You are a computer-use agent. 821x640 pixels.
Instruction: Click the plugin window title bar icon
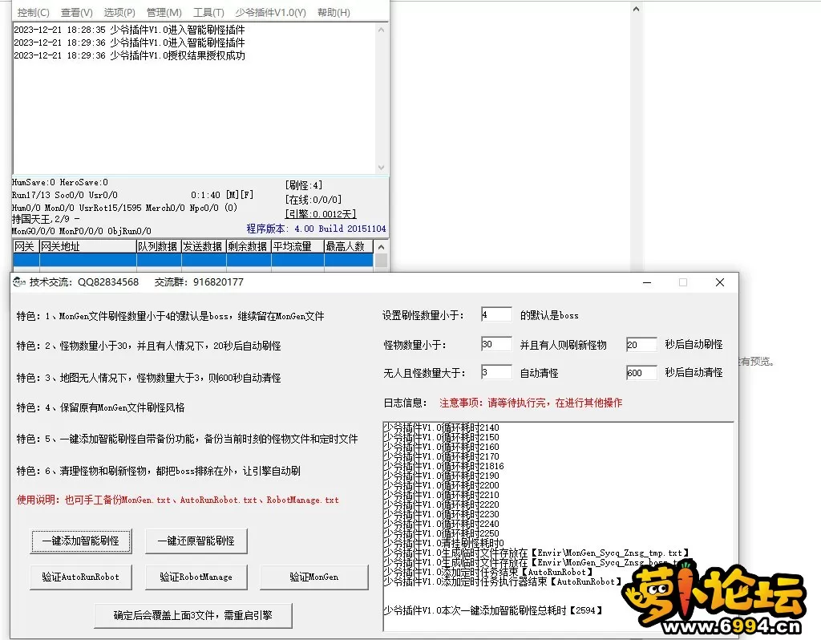[19, 282]
